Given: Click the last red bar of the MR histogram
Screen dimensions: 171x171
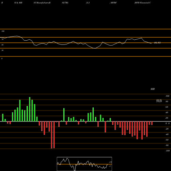Looking at the screenshot, I should tap(152, 123).
